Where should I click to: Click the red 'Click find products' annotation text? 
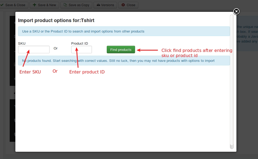coord(197,53)
